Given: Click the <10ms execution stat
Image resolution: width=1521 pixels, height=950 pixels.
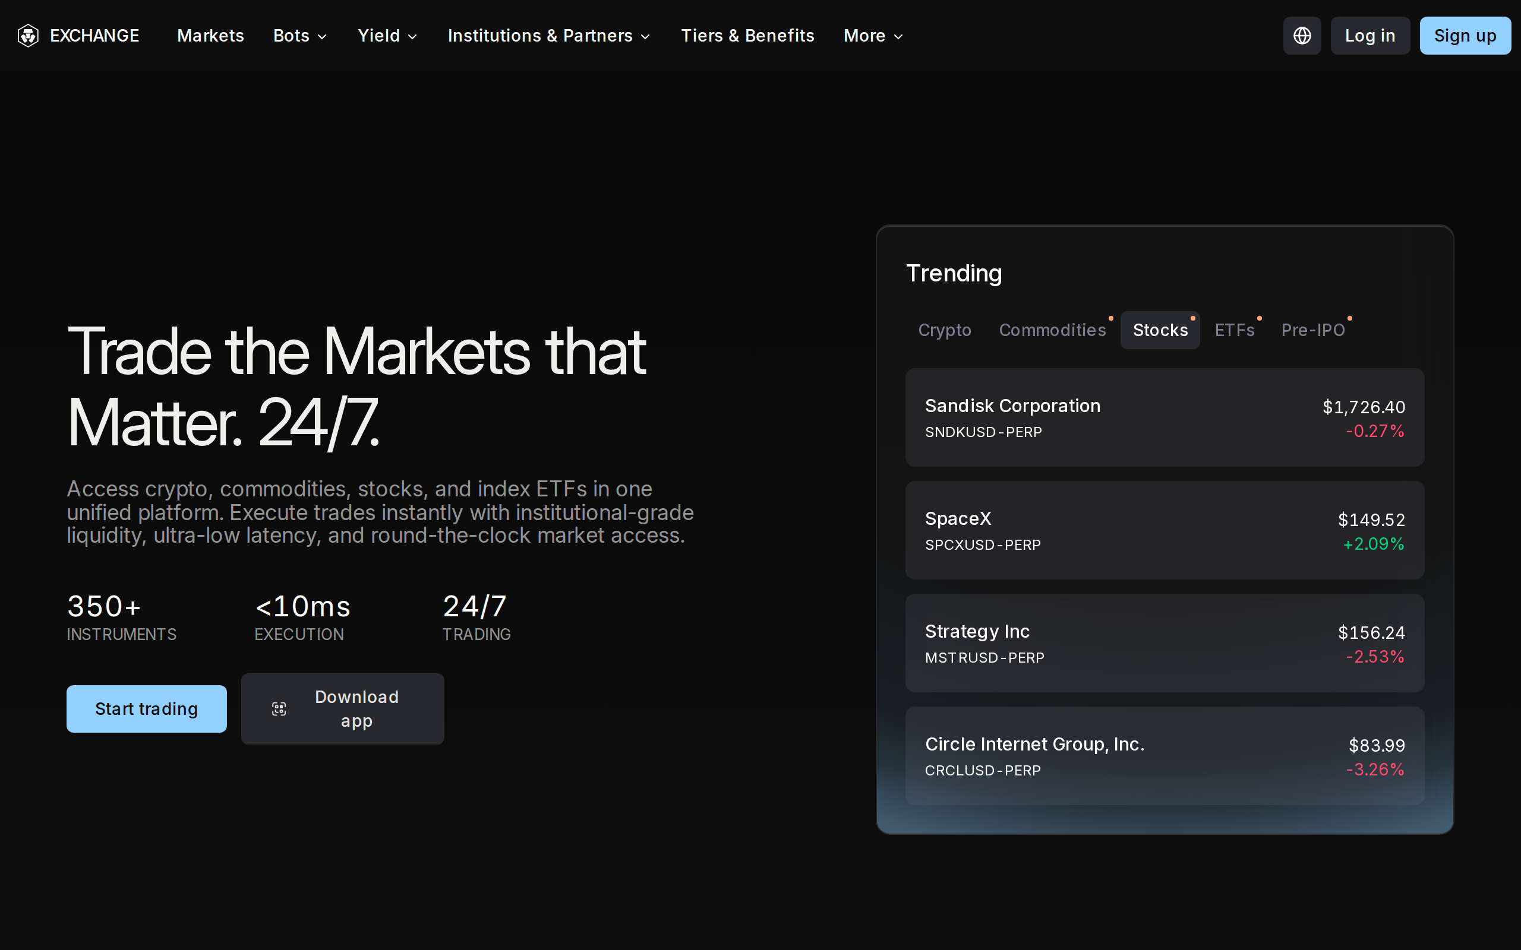Looking at the screenshot, I should [x=303, y=617].
